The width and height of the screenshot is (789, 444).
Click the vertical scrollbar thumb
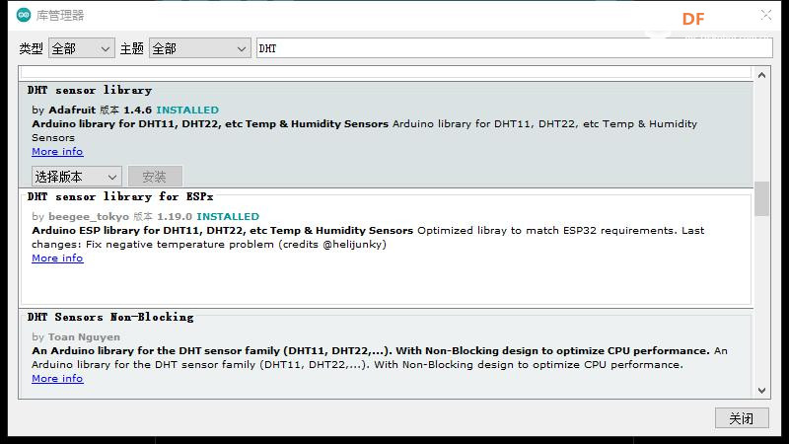(x=761, y=197)
